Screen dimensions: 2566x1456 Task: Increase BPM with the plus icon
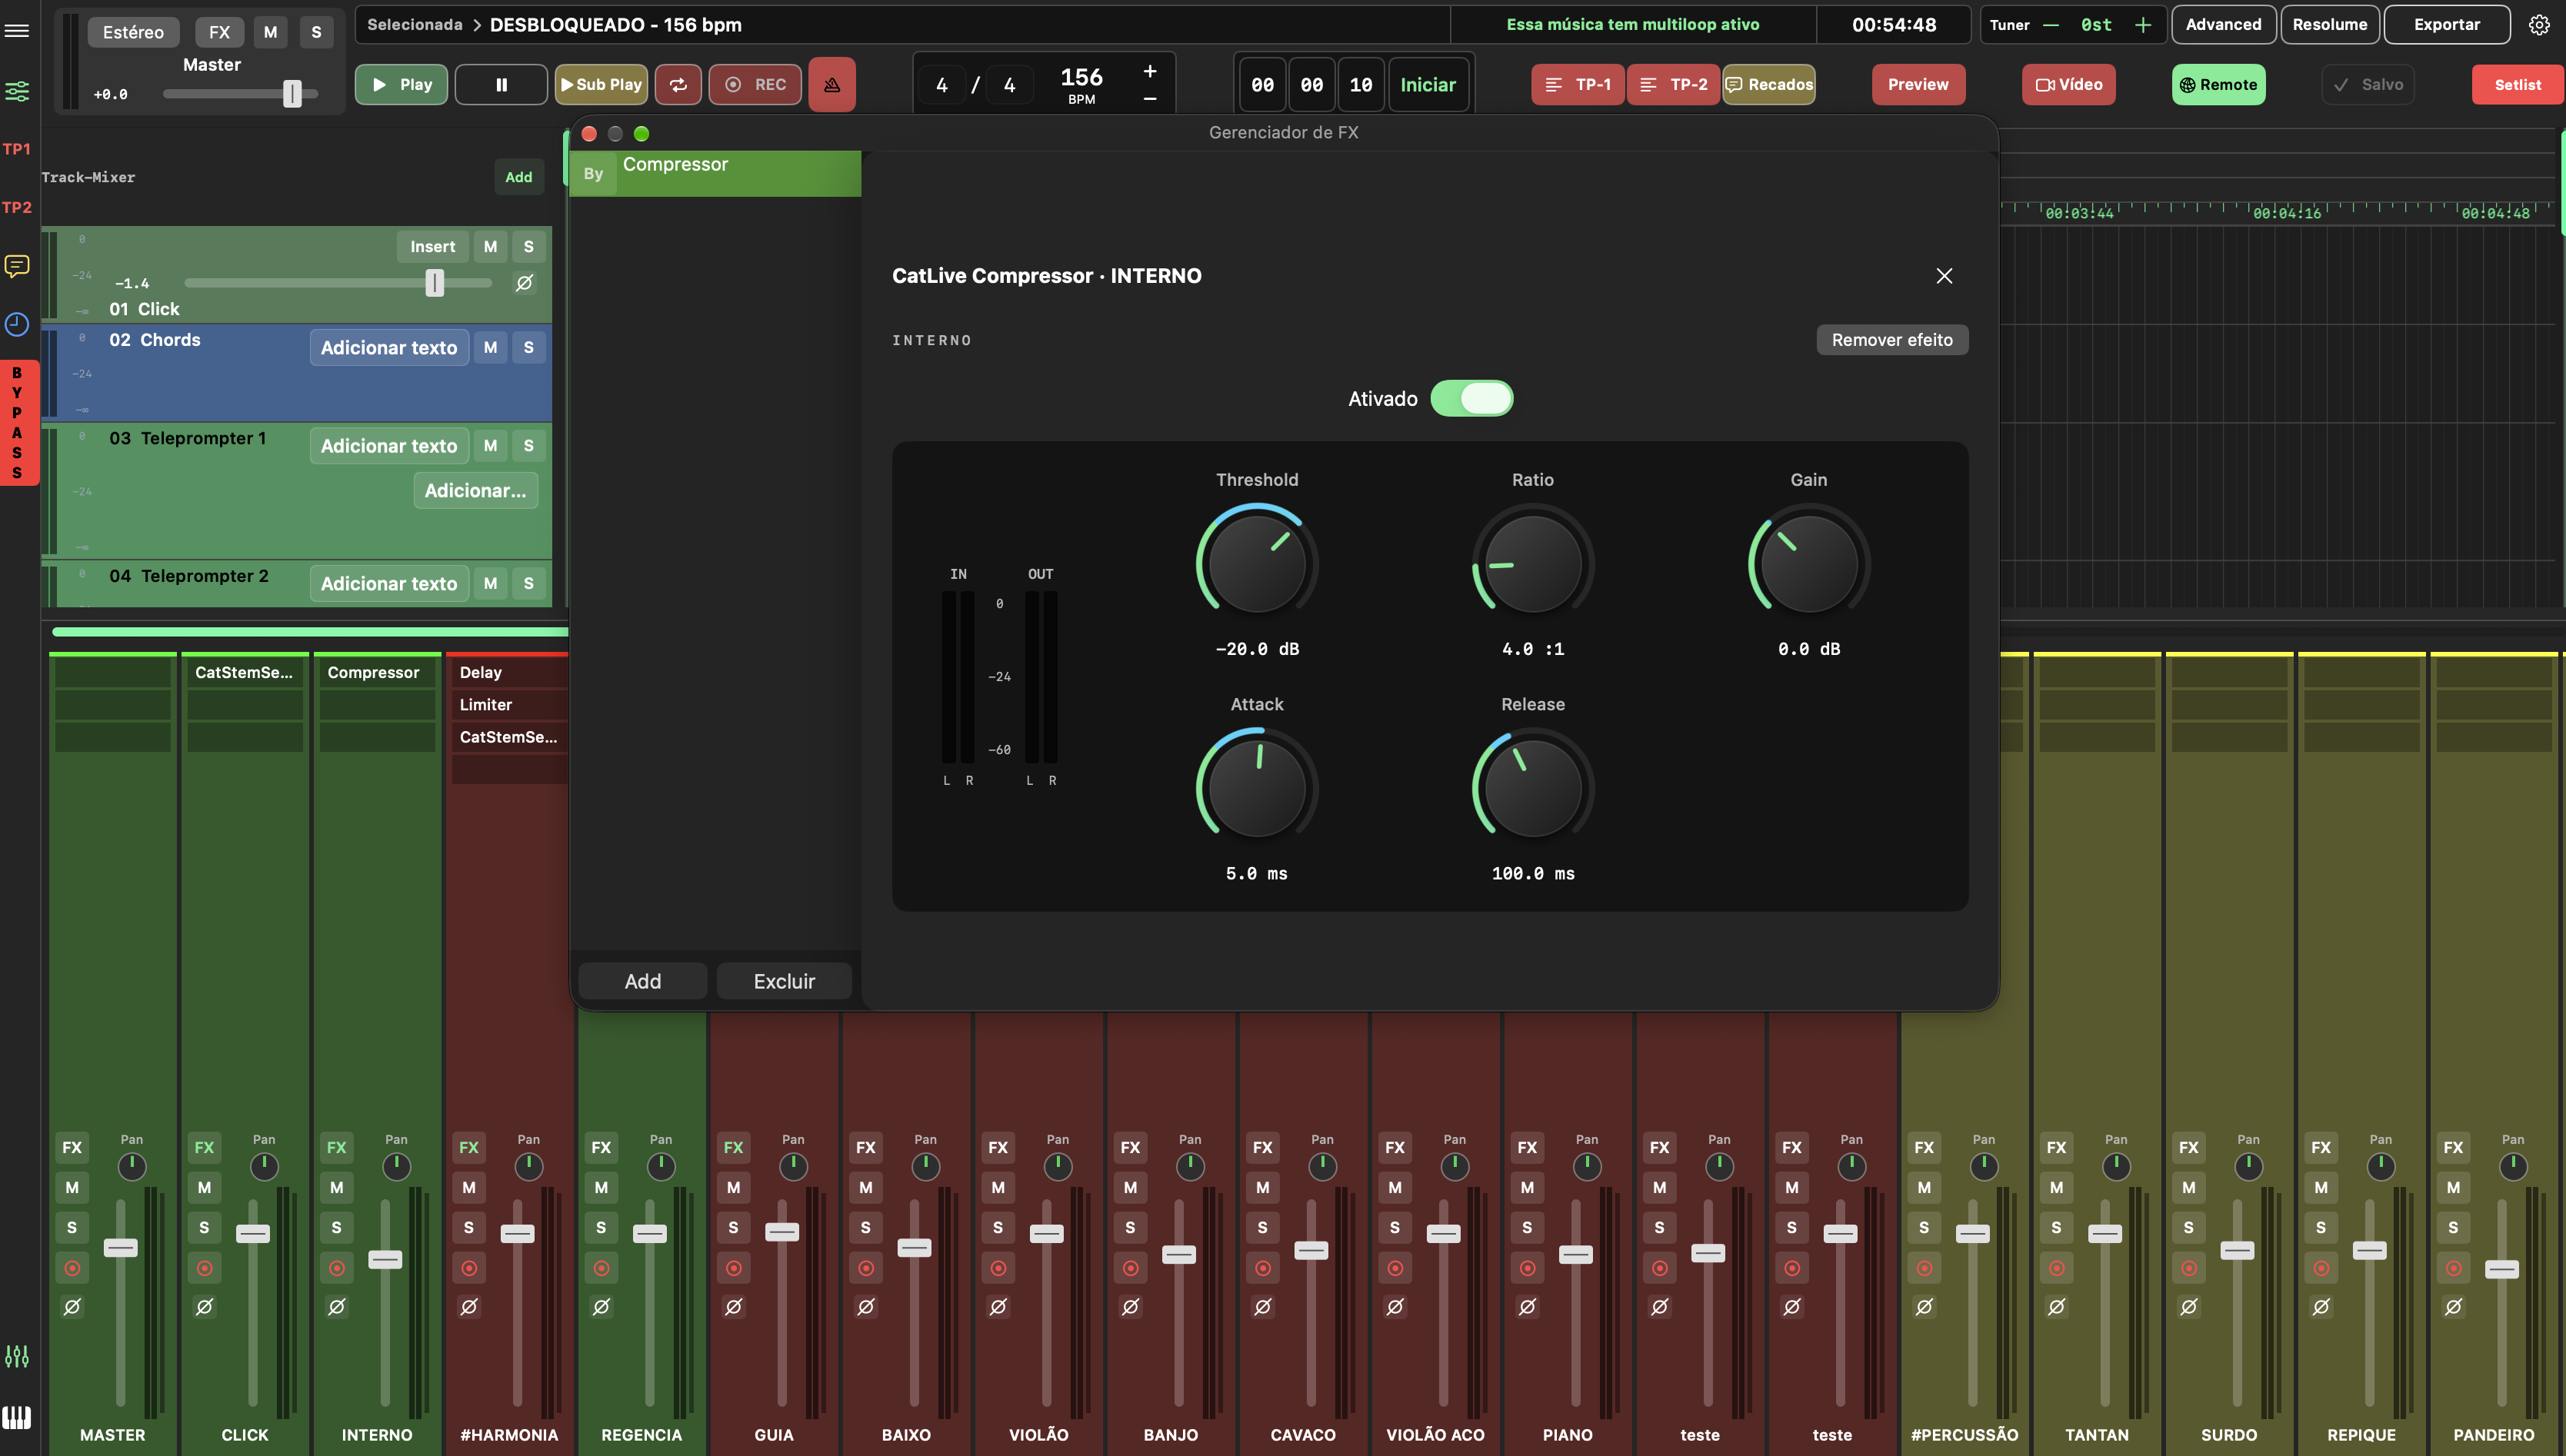1149,71
